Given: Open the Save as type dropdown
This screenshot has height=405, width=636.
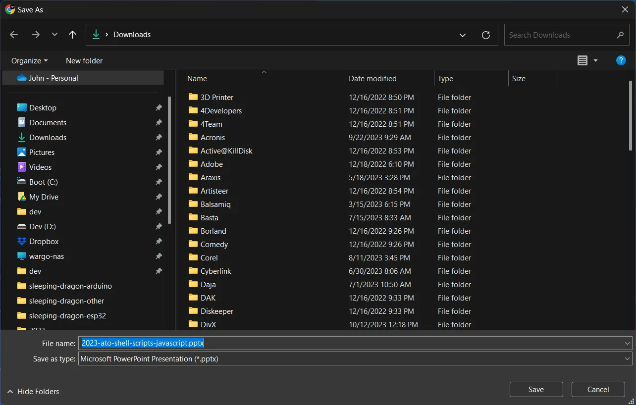Looking at the screenshot, I should (x=355, y=358).
